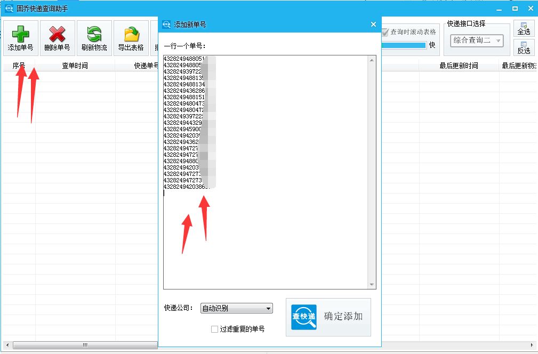The height and width of the screenshot is (354, 538).
Task: Click the 快递单号 column header
Action: [x=137, y=66]
